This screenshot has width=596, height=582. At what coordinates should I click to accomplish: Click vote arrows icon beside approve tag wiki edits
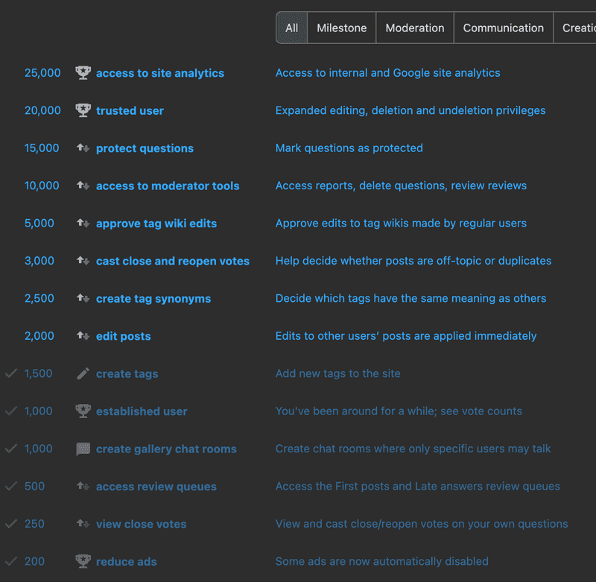point(83,223)
